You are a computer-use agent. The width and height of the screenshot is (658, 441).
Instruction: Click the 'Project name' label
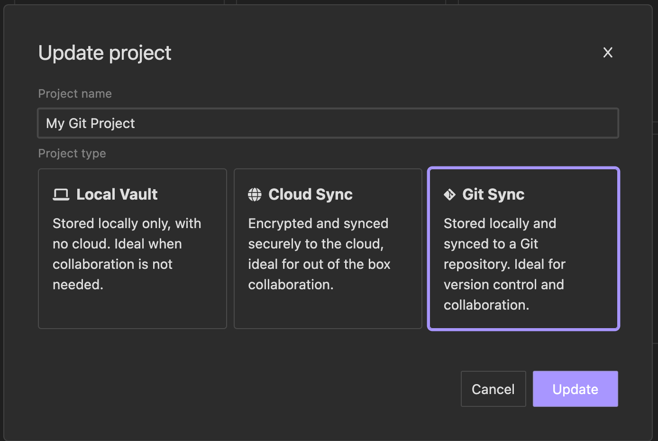75,94
